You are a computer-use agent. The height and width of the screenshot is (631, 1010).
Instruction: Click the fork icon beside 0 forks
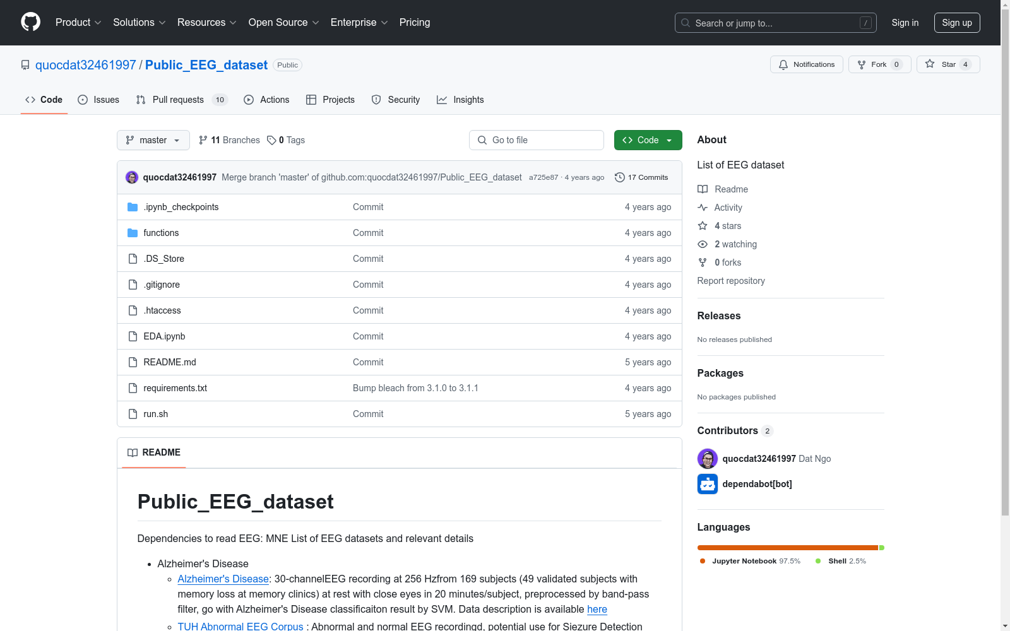click(x=703, y=262)
